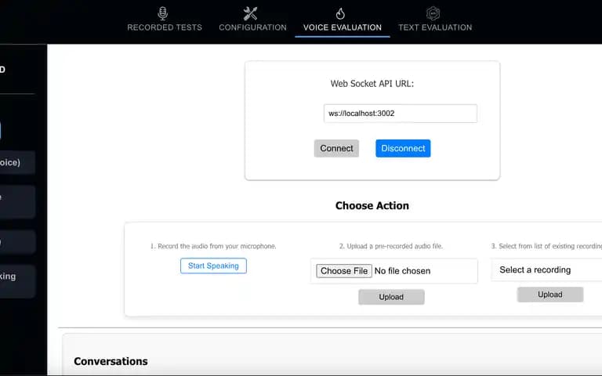Image resolution: width=602 pixels, height=376 pixels.
Task: Open the Recorded Tests tab
Action: click(x=165, y=27)
